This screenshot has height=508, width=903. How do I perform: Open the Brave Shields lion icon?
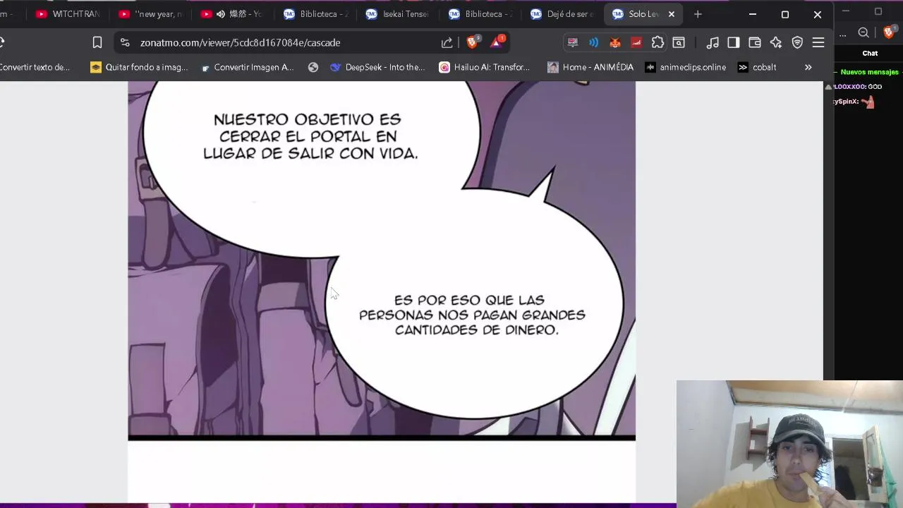click(473, 42)
